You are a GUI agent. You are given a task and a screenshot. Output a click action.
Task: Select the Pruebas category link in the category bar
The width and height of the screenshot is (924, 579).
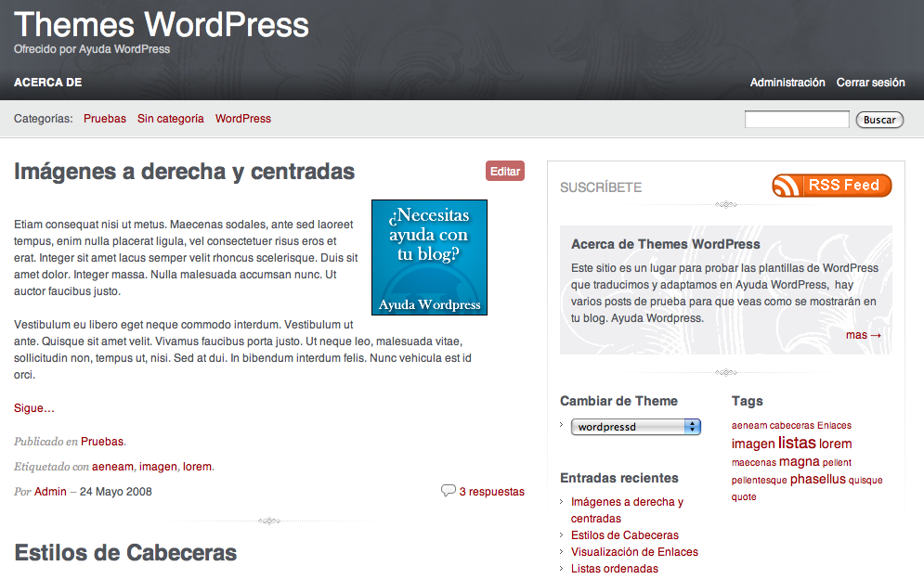[x=105, y=119]
